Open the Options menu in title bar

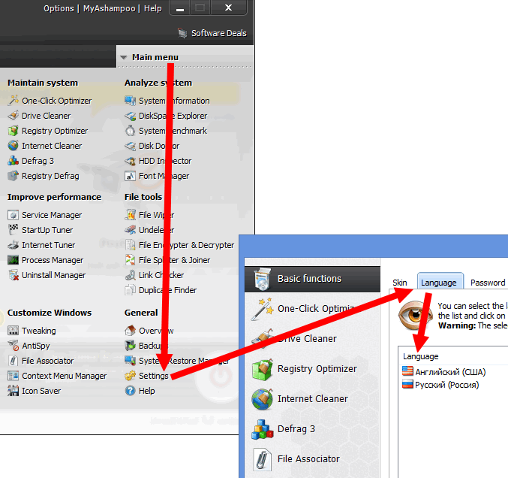pyautogui.click(x=59, y=8)
